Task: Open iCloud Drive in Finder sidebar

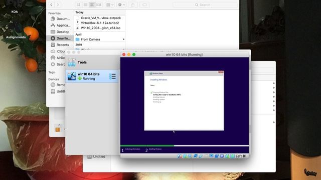Action: (x=58, y=51)
